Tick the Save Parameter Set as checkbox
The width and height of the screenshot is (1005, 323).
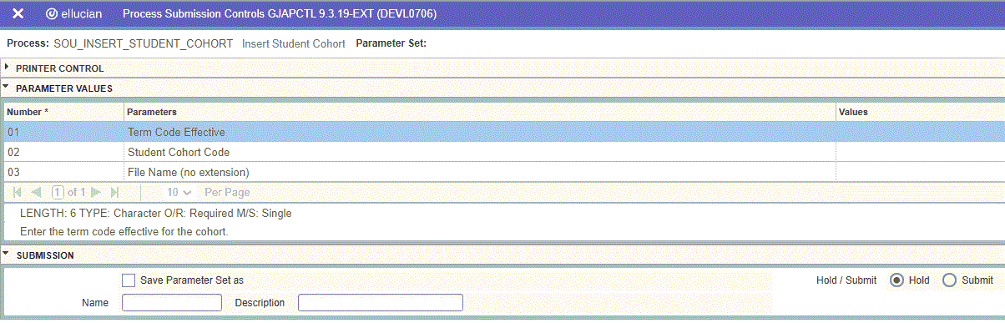tap(129, 280)
